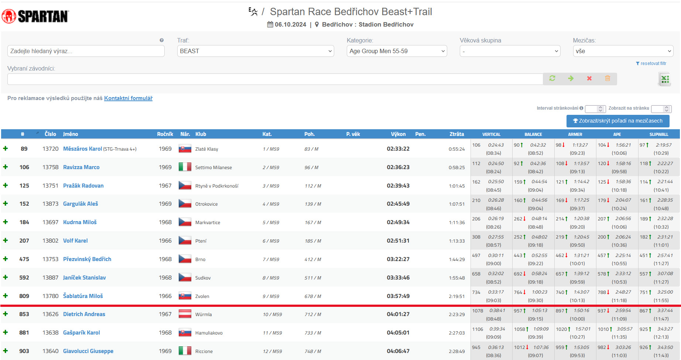Click the orange trash delete icon
This screenshot has width=681, height=360.
coord(608,78)
